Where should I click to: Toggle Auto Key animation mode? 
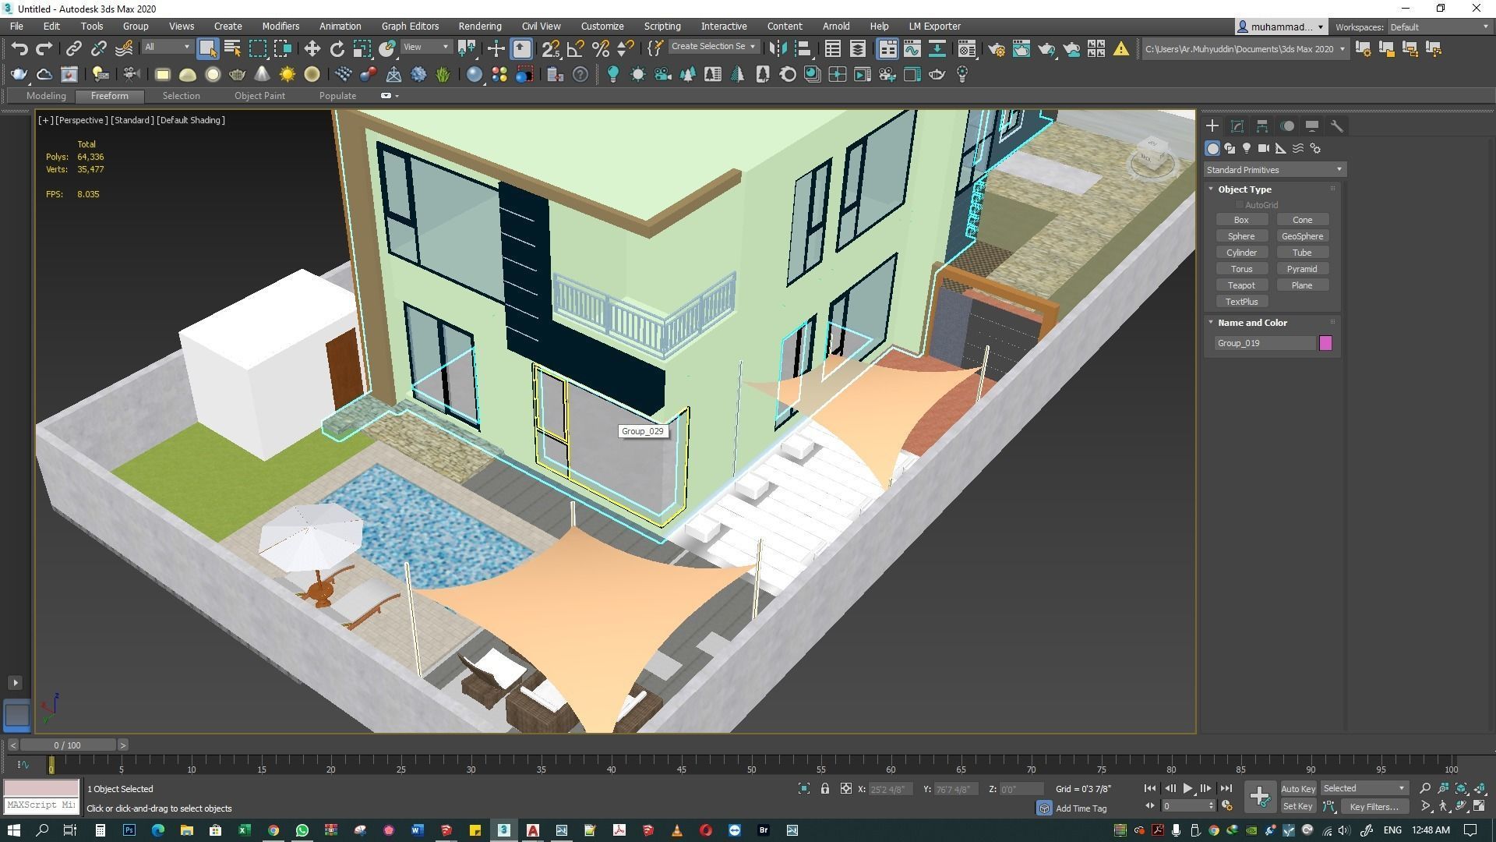[x=1298, y=789]
